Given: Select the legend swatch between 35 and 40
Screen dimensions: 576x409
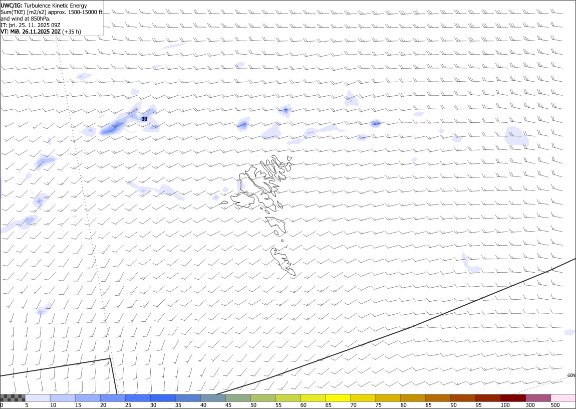Looking at the screenshot, I should pos(188,398).
